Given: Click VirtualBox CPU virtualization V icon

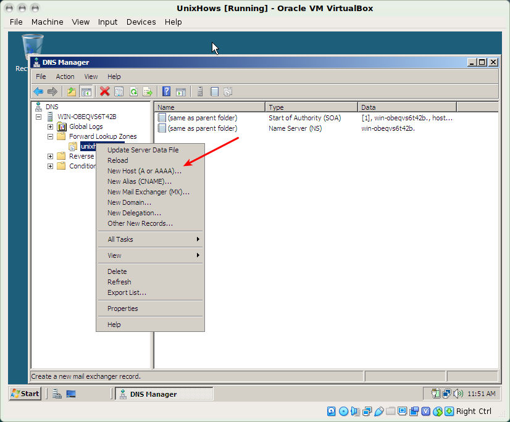Looking at the screenshot, I should 426,412.
